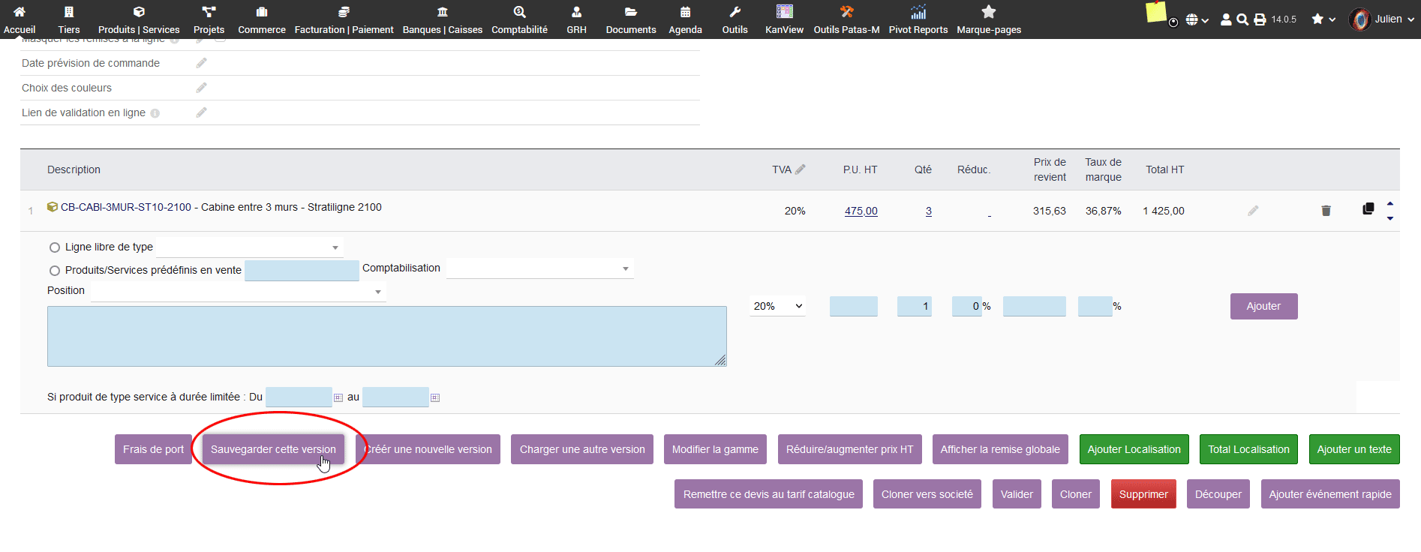Edit Choix des couleurs via pencil icon

pyautogui.click(x=201, y=88)
